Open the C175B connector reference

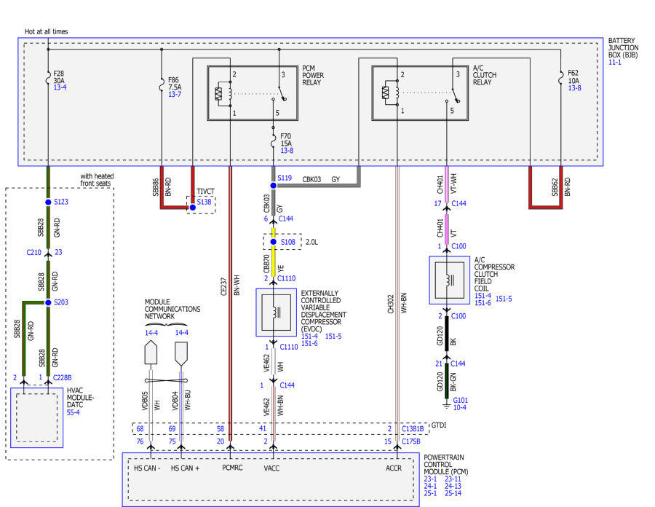(411, 441)
